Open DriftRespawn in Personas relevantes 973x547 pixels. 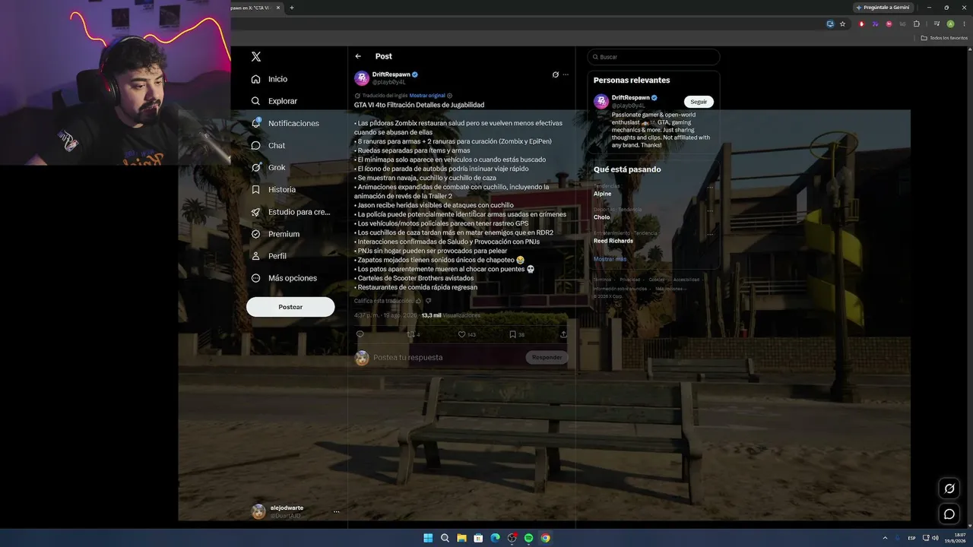[631, 98]
